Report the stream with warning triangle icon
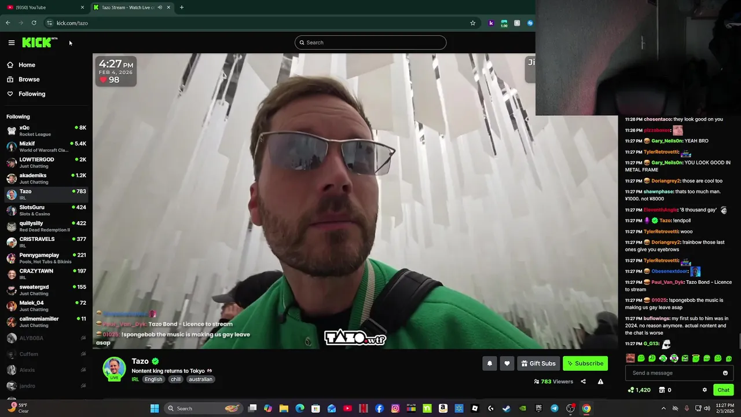The image size is (741, 417). pyautogui.click(x=600, y=382)
